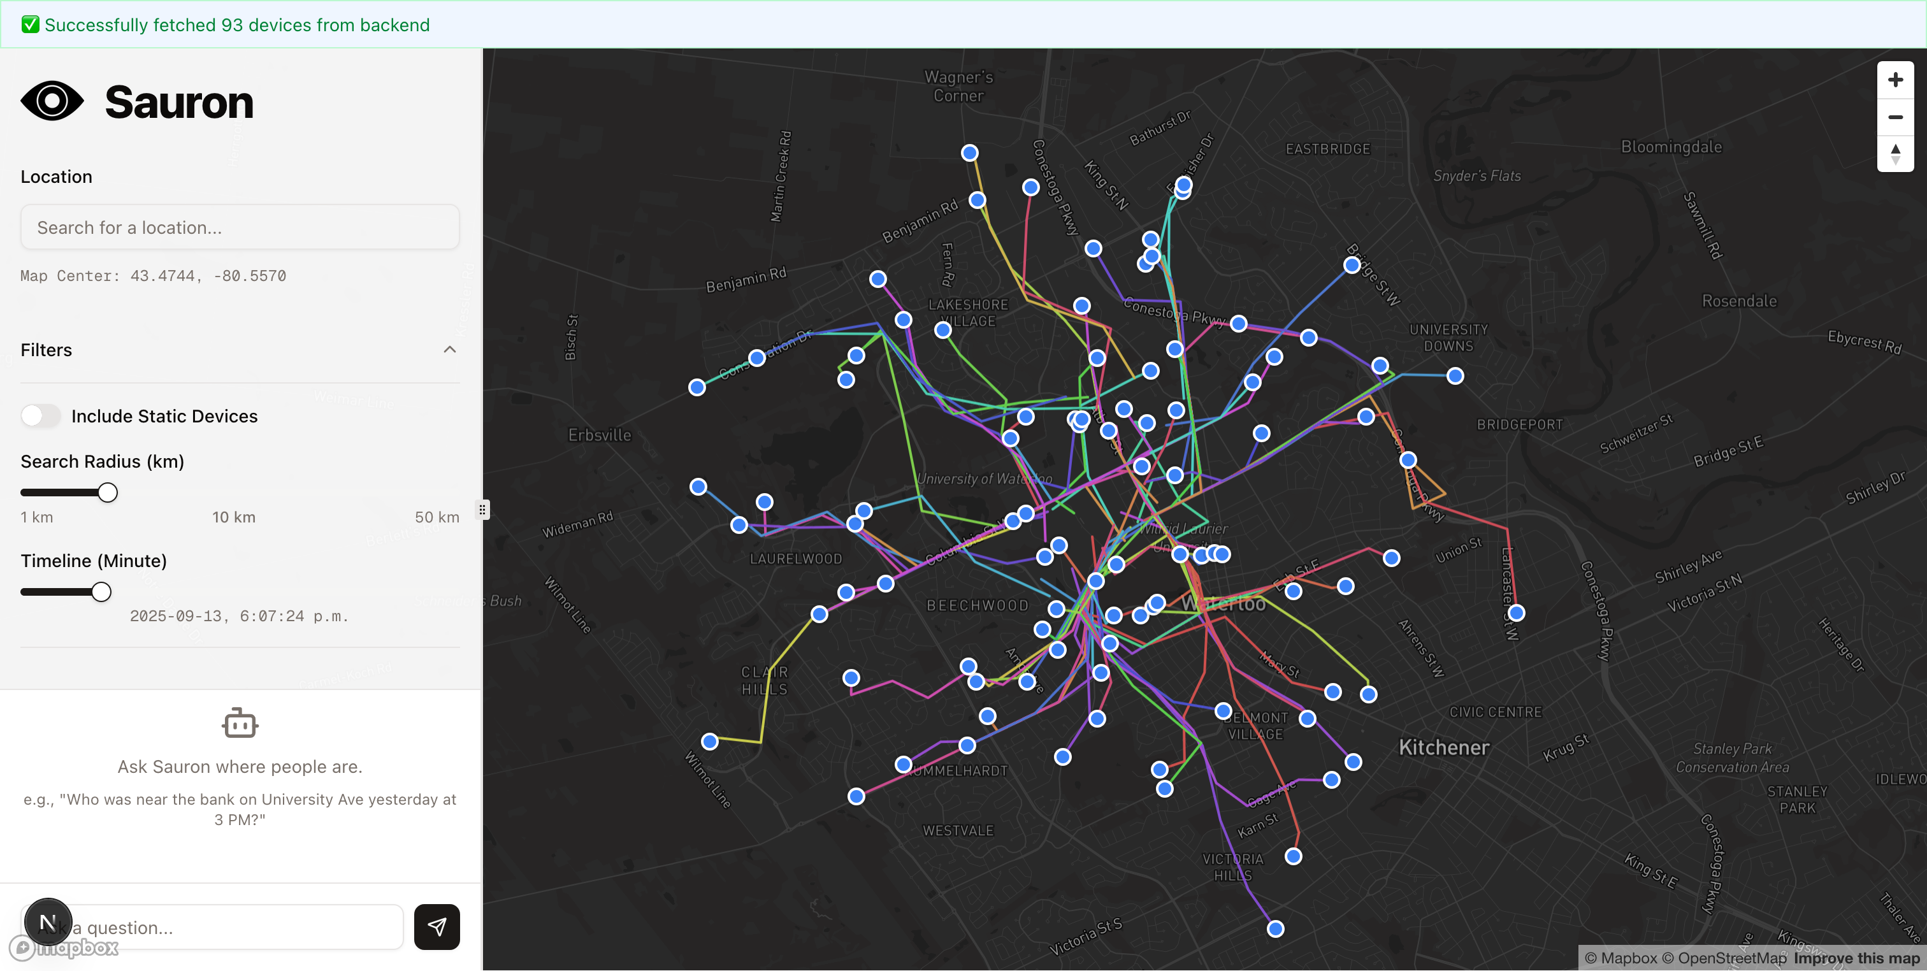Image resolution: width=1927 pixels, height=971 pixels.
Task: Click the Filters section header
Action: coord(47,350)
